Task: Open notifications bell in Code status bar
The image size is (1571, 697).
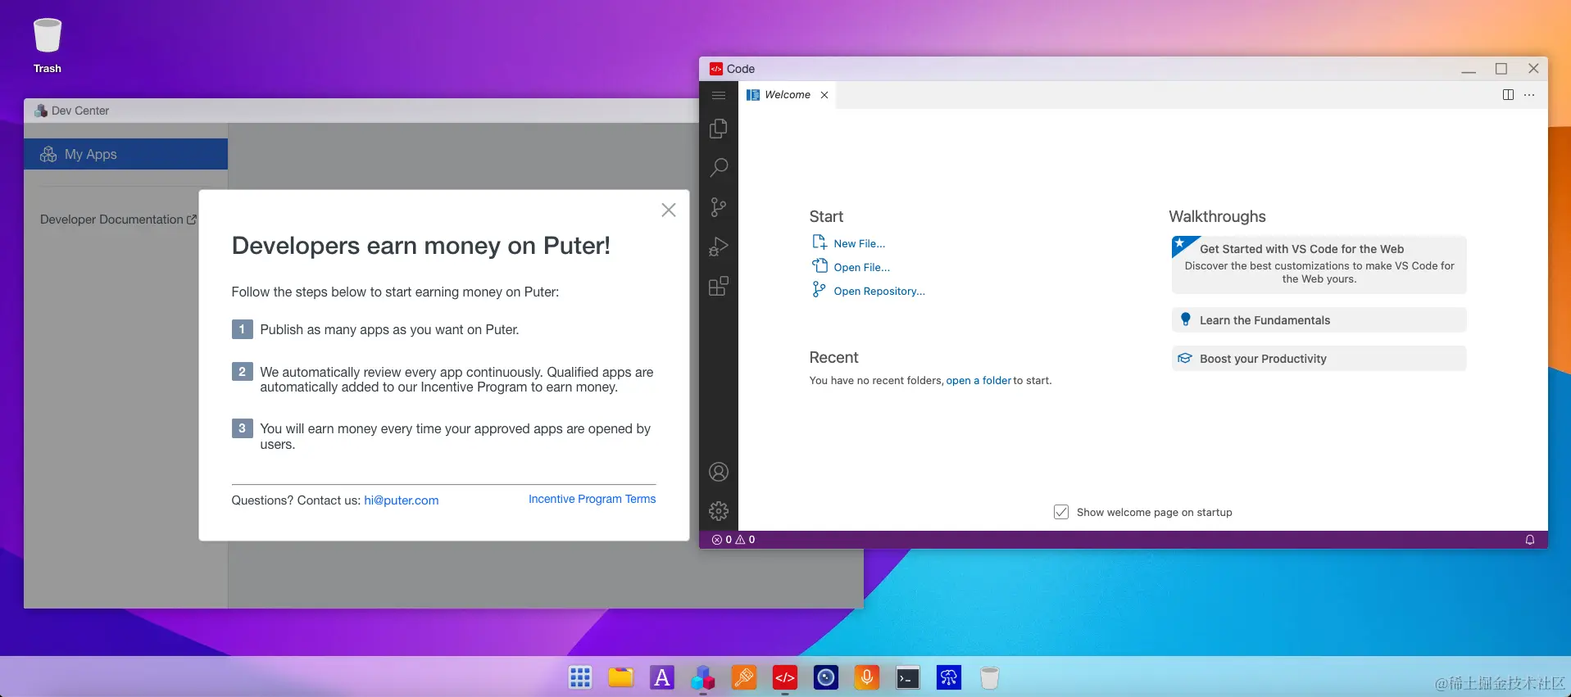Action: (1529, 540)
